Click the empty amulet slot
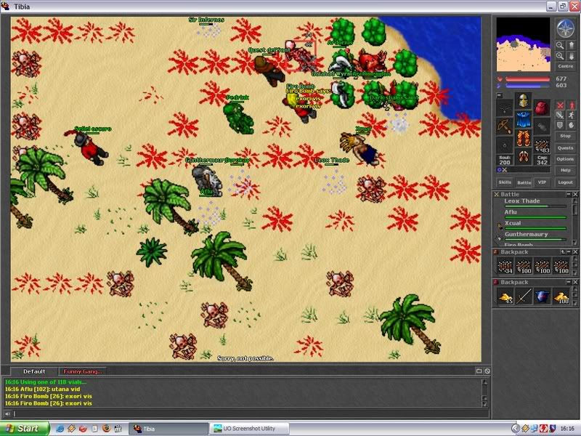The height and width of the screenshot is (436, 581). click(504, 108)
